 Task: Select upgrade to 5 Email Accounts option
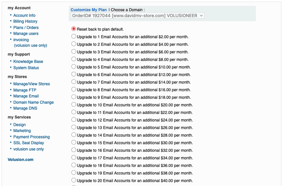(73, 67)
